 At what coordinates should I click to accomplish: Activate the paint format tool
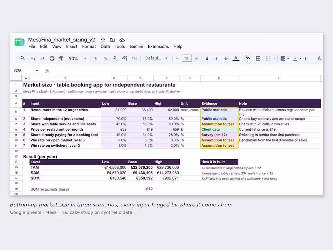coord(61,58)
